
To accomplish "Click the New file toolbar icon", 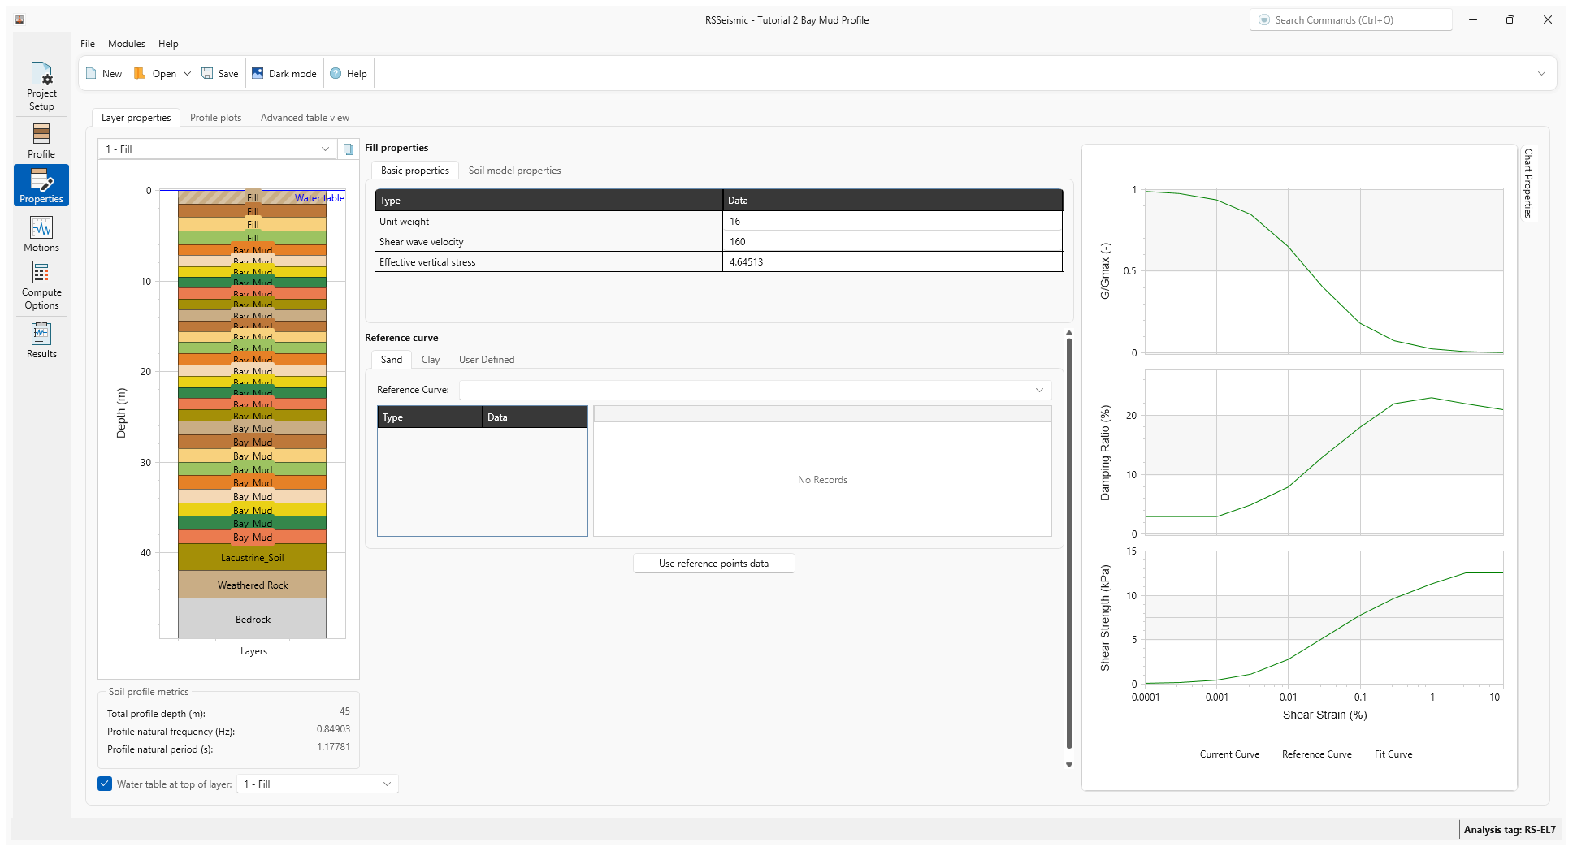I will [91, 73].
